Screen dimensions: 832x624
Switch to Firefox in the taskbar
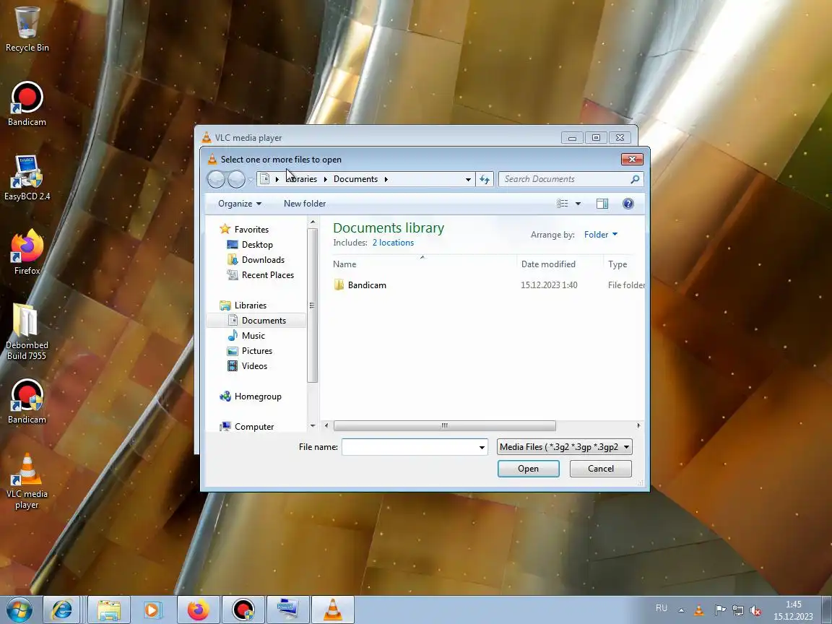click(x=198, y=610)
